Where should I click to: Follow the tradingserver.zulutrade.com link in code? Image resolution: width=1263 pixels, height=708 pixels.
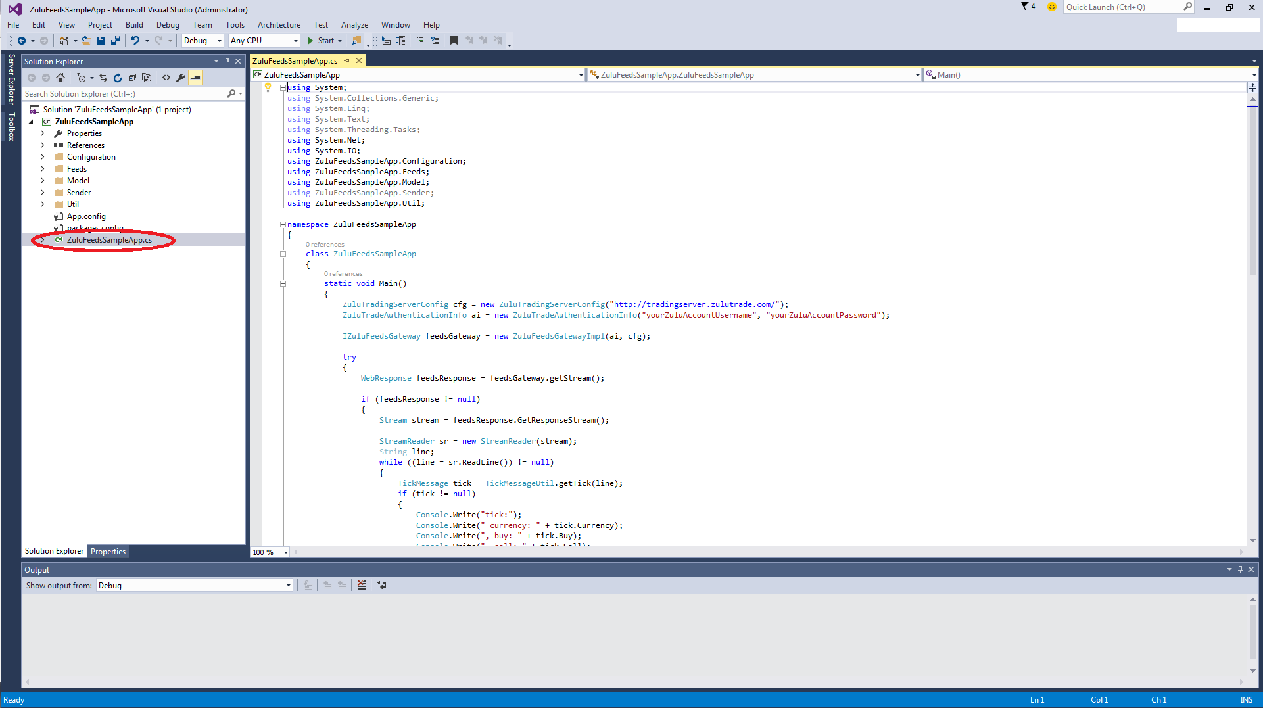694,304
